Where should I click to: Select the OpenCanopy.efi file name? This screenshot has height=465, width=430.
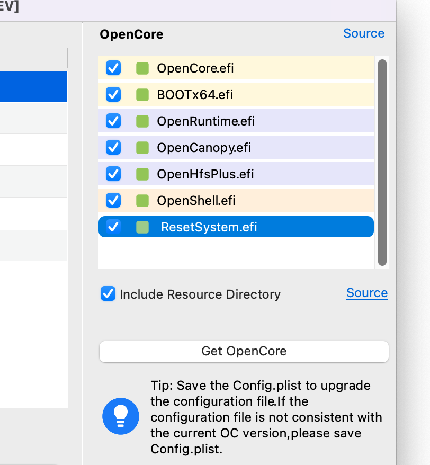pyautogui.click(x=204, y=148)
